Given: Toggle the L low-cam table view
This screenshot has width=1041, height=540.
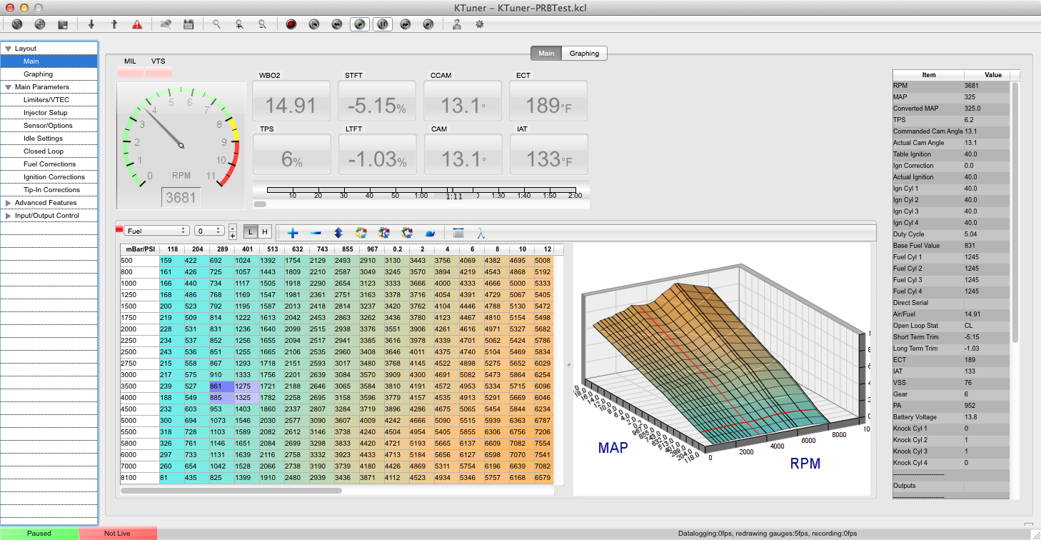Looking at the screenshot, I should (250, 231).
